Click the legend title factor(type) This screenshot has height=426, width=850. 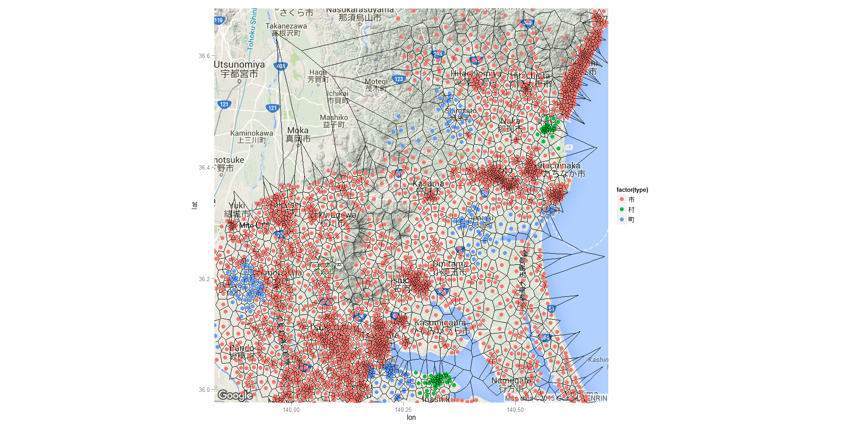click(632, 190)
